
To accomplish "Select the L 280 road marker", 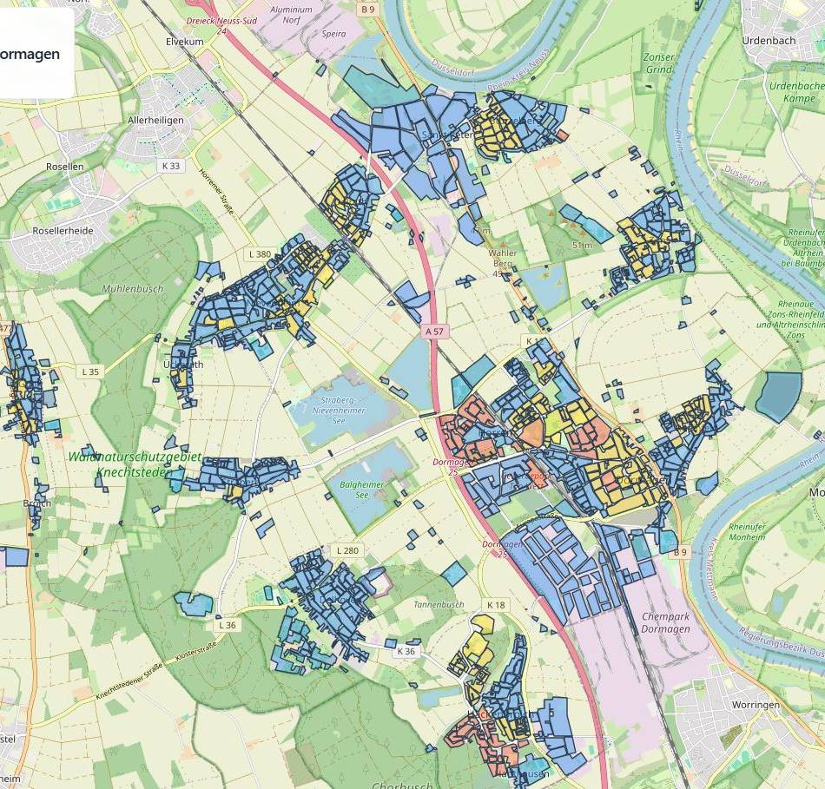I will 346,550.
